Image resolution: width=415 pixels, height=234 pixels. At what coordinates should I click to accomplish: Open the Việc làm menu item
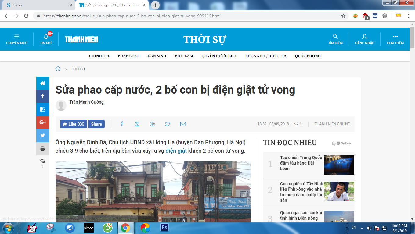point(184,56)
